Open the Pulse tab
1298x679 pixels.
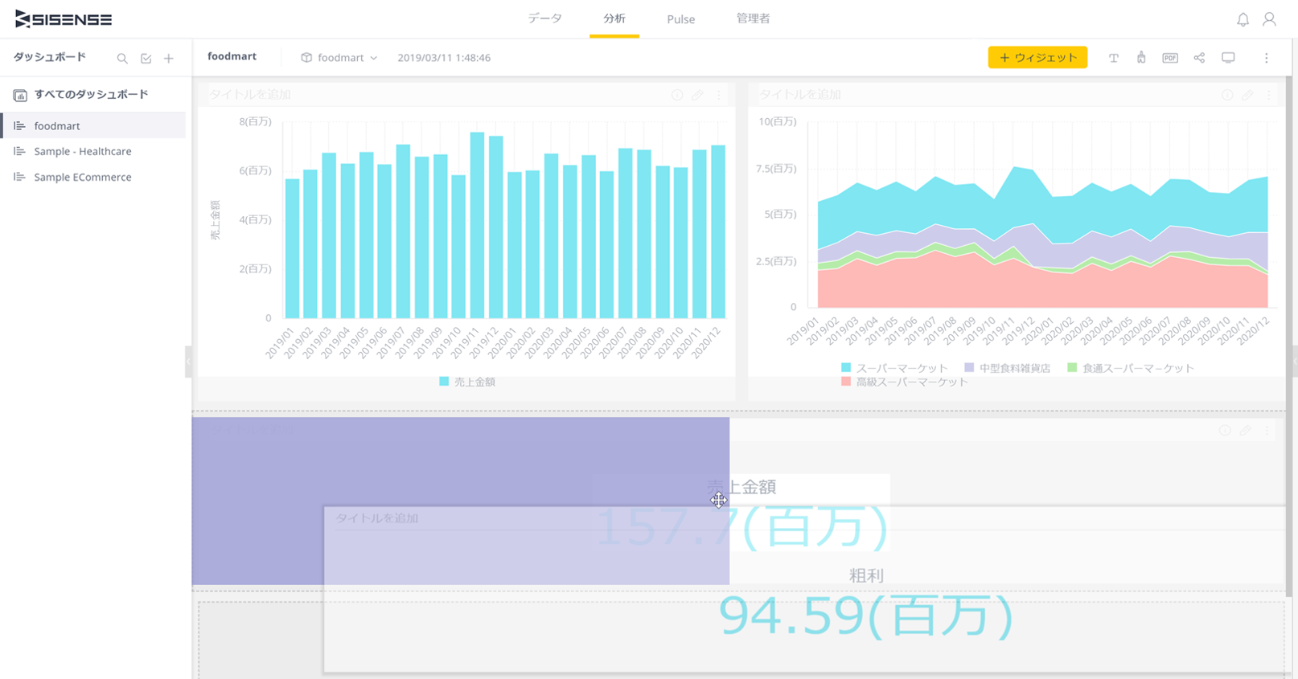[681, 19]
